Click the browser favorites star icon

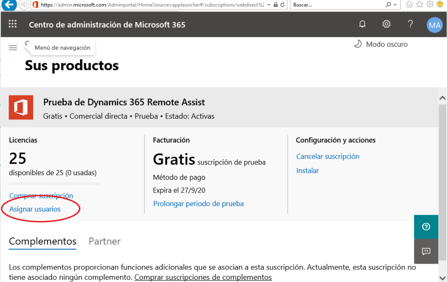point(420,4)
